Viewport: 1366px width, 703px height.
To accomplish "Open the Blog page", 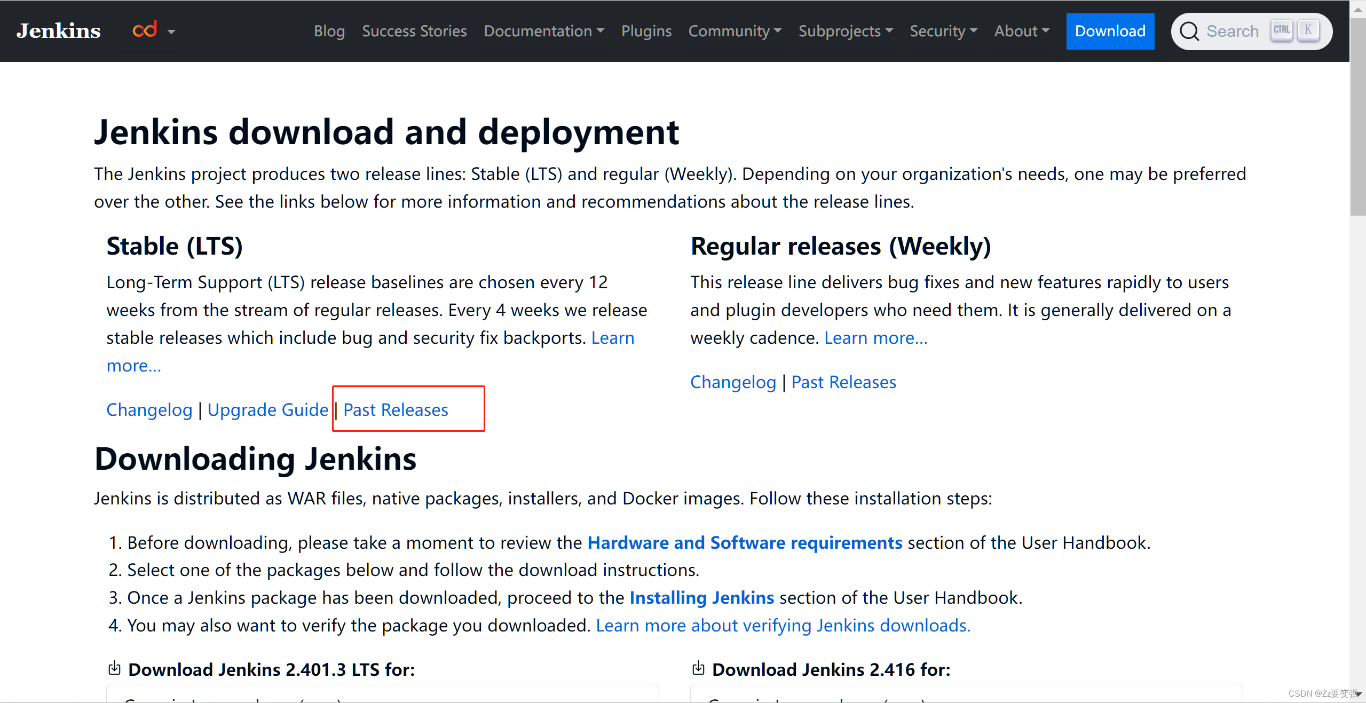I will click(x=329, y=31).
